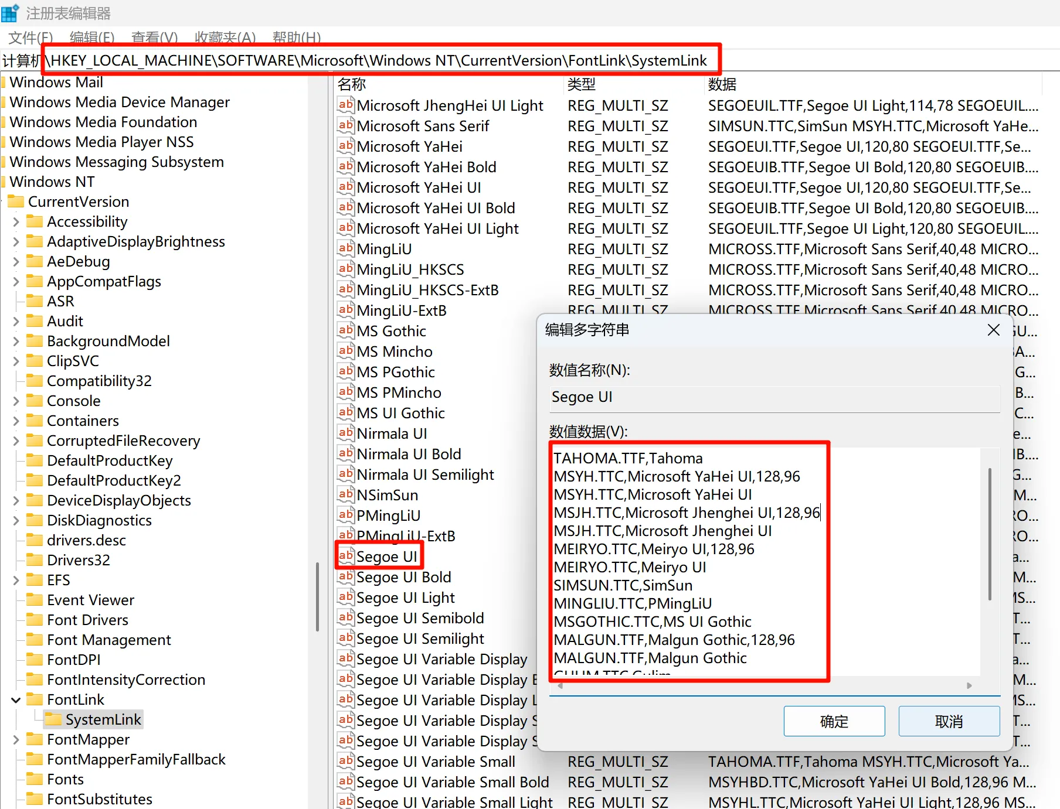
Task: Click the 数值名称 field showing Segoe UI
Action: [x=774, y=398]
